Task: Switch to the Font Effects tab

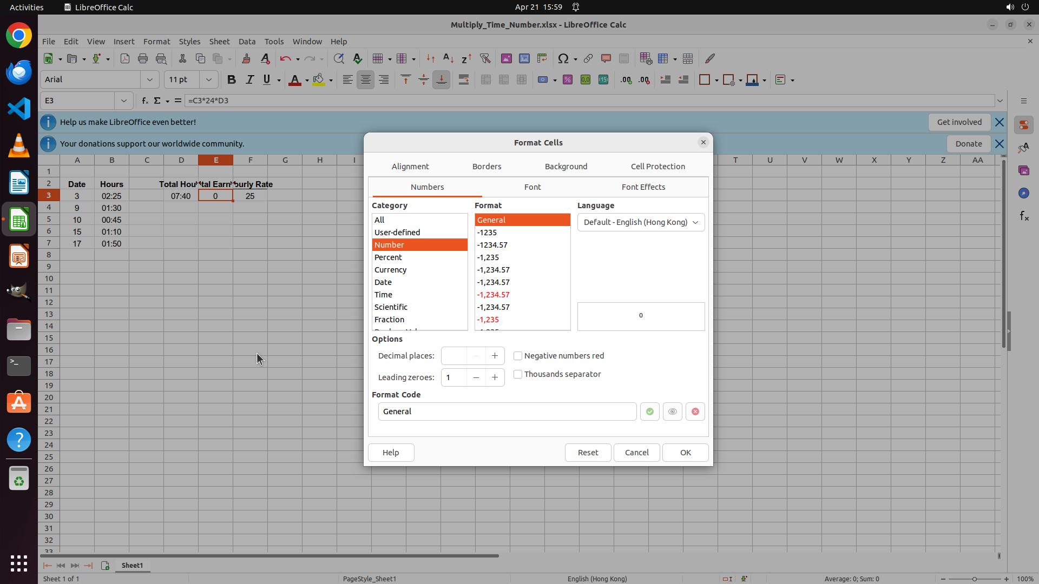Action: coord(643,187)
